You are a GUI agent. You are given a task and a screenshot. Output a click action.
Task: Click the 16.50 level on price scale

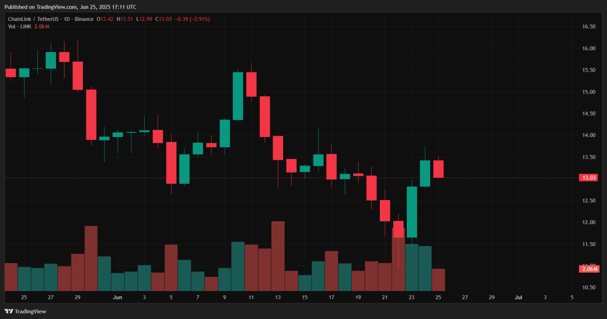pos(589,27)
